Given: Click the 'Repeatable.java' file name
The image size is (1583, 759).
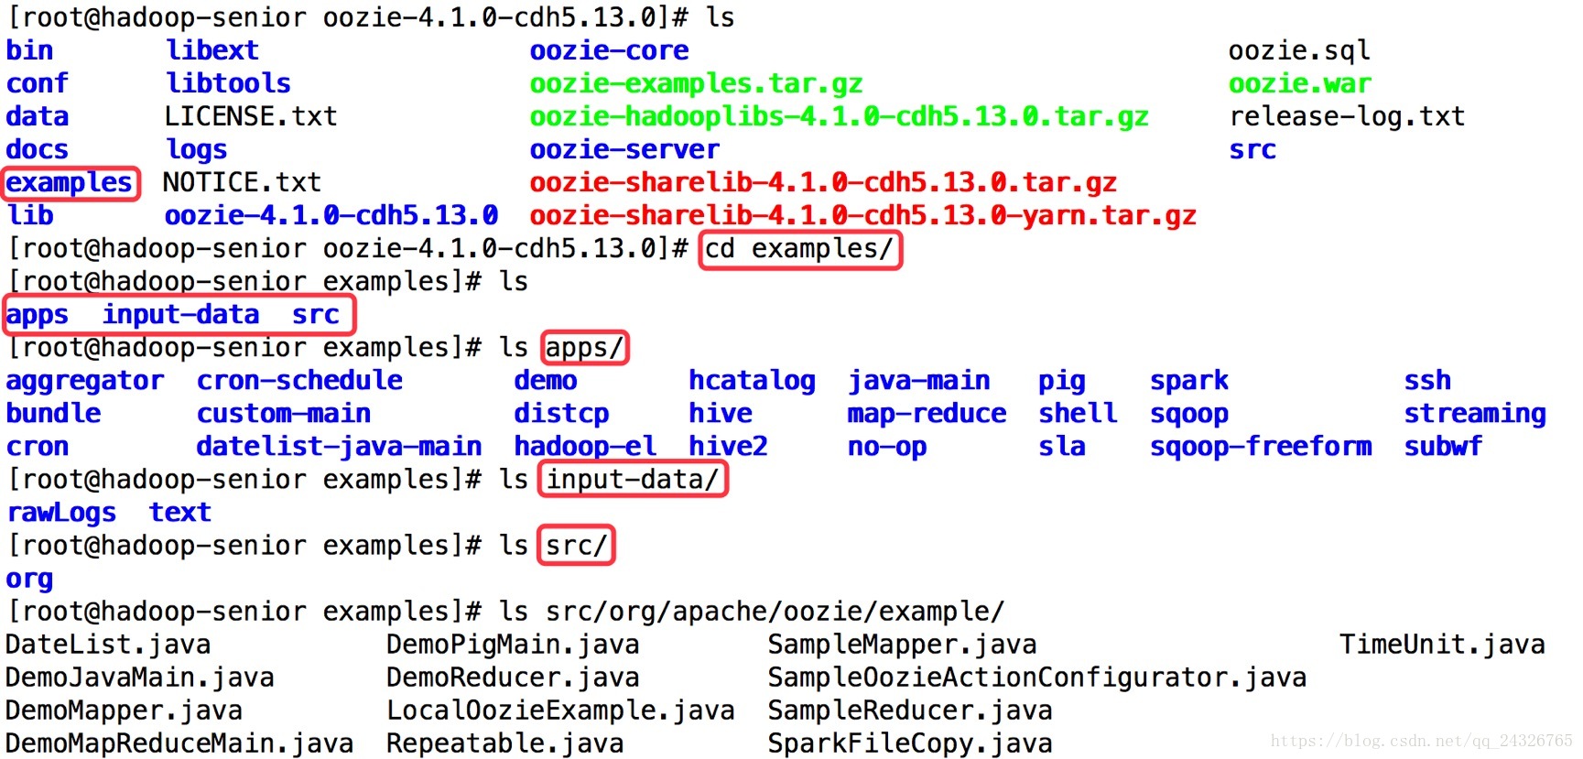Looking at the screenshot, I should [x=504, y=743].
